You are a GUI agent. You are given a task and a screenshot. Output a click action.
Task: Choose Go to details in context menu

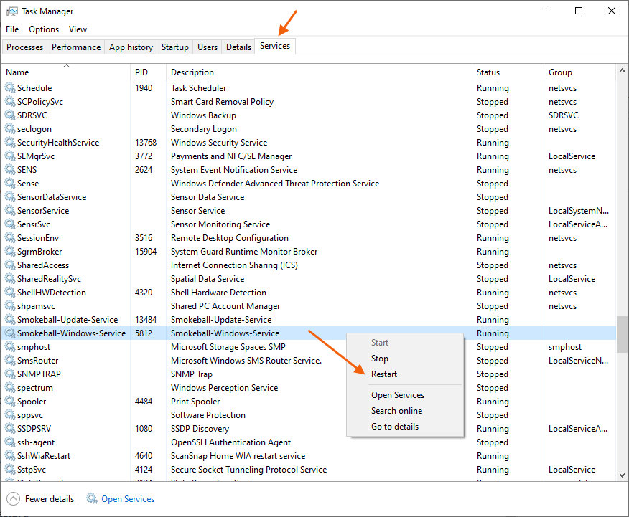click(394, 427)
